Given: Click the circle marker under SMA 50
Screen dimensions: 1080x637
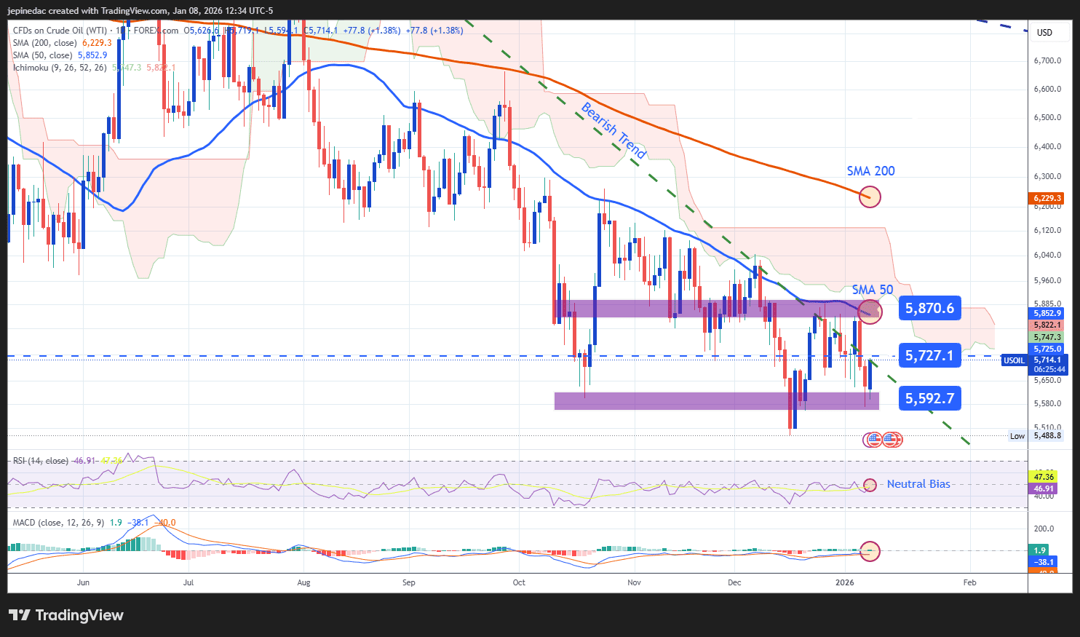Looking at the screenshot, I should pos(870,312).
